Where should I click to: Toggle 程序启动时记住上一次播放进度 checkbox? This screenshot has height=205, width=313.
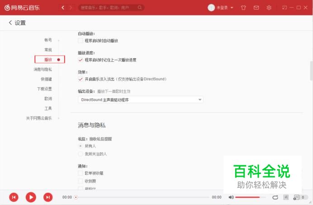pyautogui.click(x=81, y=60)
